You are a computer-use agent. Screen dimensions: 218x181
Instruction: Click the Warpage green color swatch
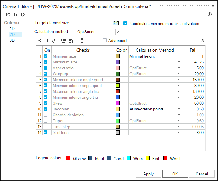118,74
